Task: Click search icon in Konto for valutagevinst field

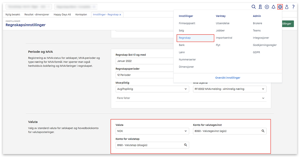Action: 263,131
